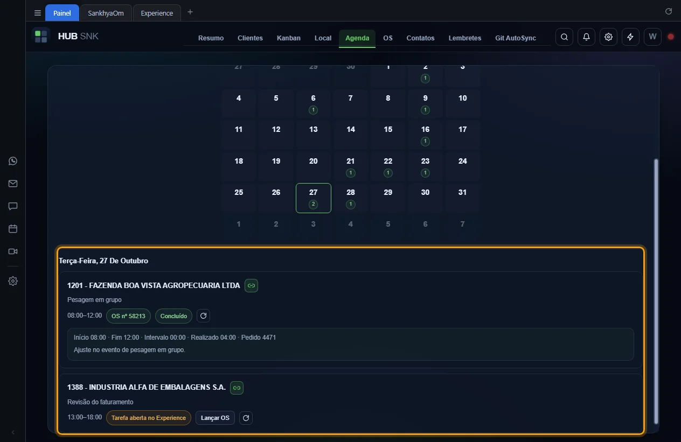
Task: Refresh the Revisão do faturamento entry
Action: (x=246, y=418)
